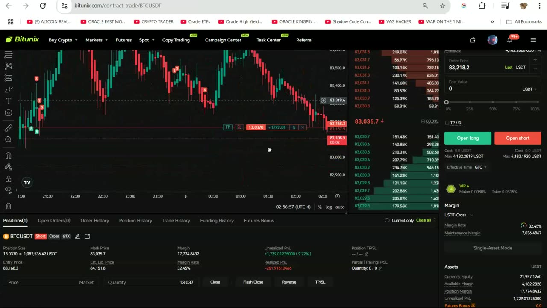Toggle Magnet mode on chart

coord(8,156)
